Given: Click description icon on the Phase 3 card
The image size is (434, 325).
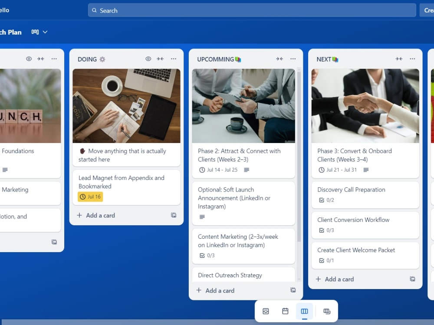Looking at the screenshot, I should (366, 170).
